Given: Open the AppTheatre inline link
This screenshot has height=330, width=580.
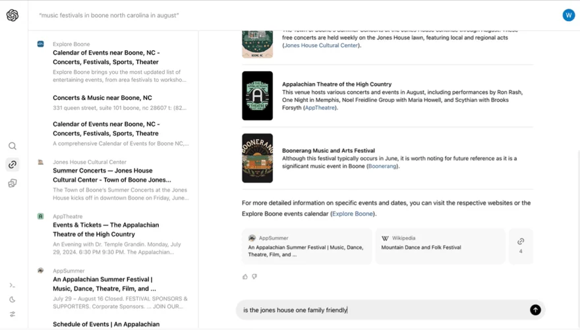Looking at the screenshot, I should click(x=320, y=107).
